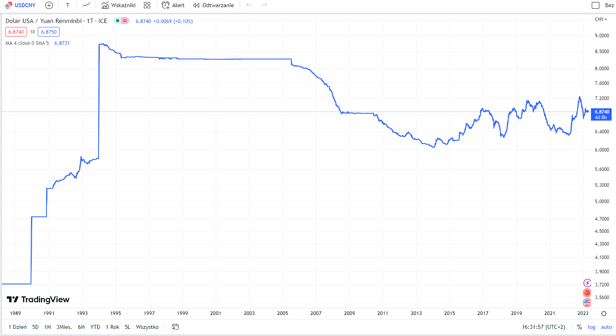
Task: Open chart settings gear icon
Action: coord(604,313)
